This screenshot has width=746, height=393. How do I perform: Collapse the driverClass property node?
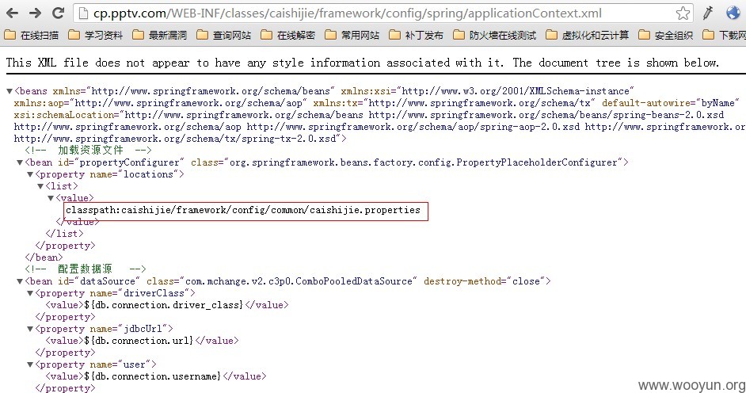pyautogui.click(x=30, y=293)
